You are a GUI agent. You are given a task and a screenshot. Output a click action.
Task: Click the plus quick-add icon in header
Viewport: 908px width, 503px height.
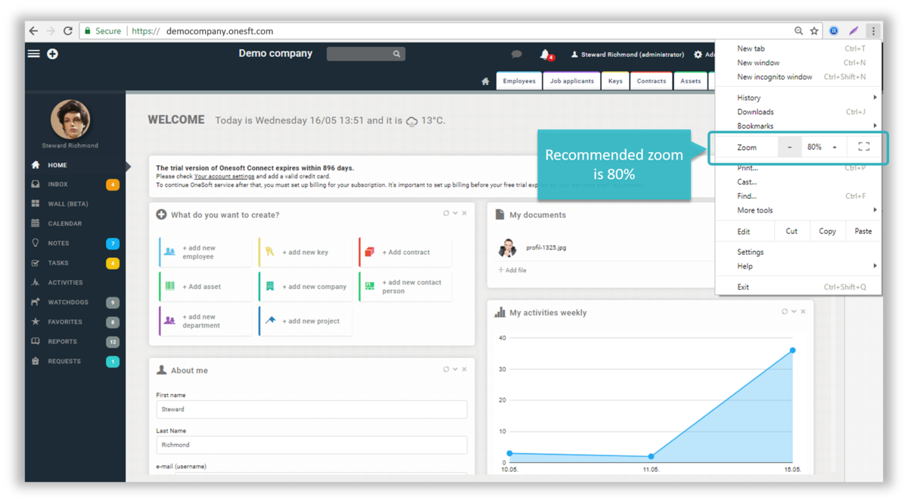[52, 54]
